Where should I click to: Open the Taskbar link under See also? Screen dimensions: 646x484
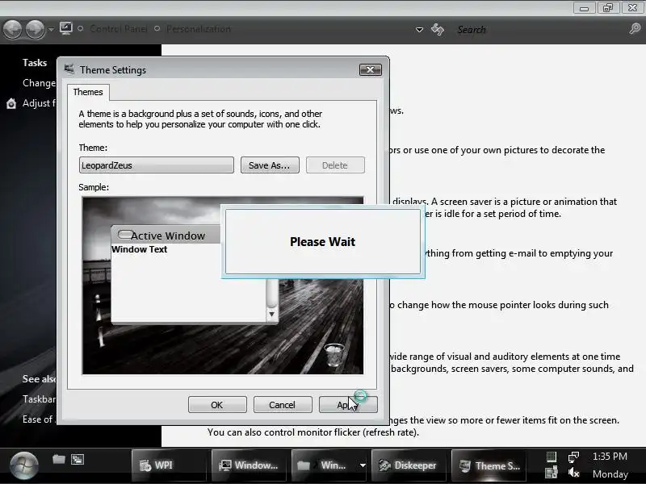(x=39, y=399)
